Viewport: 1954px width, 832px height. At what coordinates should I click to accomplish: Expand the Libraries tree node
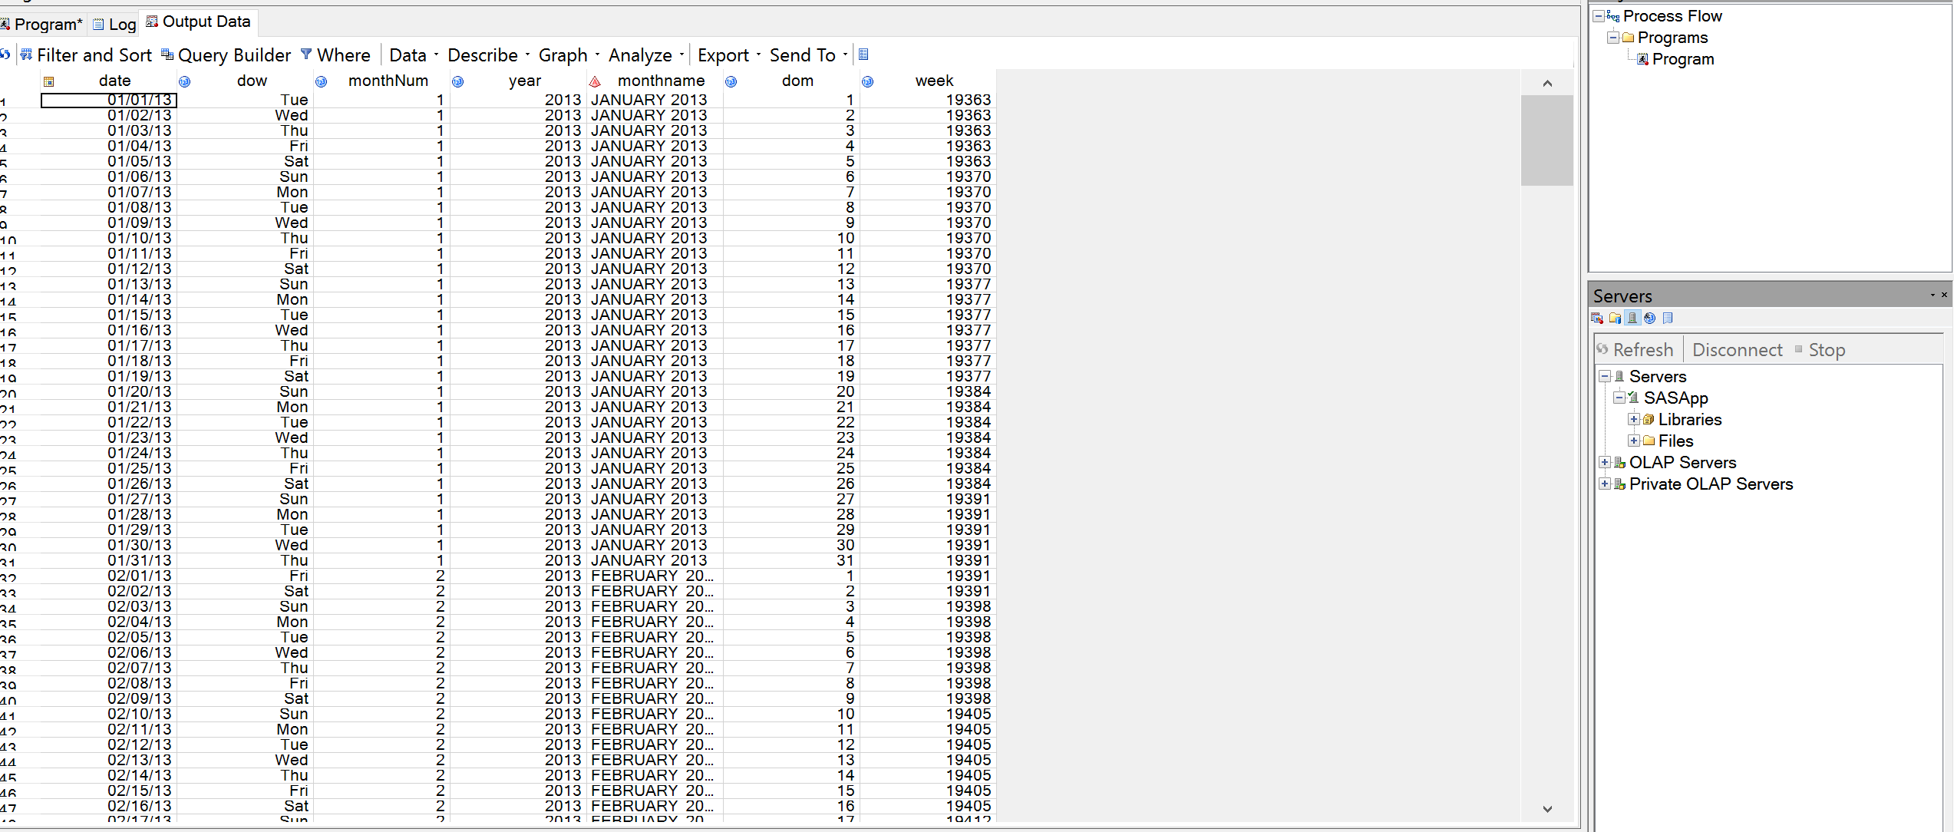[1634, 420]
